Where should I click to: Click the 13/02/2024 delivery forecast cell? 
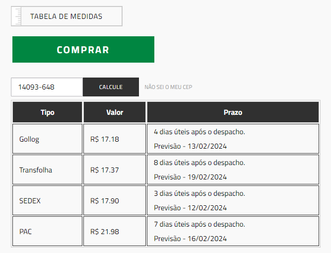tap(233, 139)
